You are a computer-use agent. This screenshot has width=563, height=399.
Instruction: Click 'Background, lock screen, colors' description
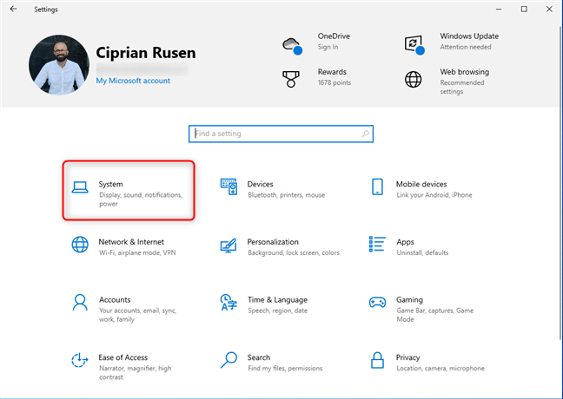point(294,252)
